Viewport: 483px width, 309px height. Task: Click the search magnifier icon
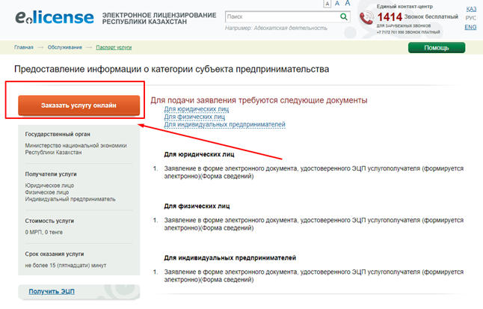point(344,16)
